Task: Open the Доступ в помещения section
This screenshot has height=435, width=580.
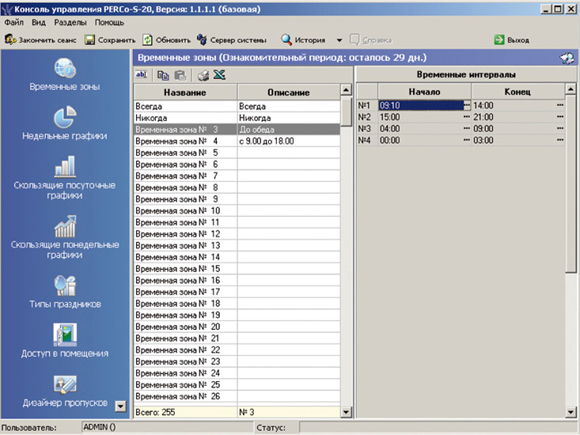Action: 65,341
